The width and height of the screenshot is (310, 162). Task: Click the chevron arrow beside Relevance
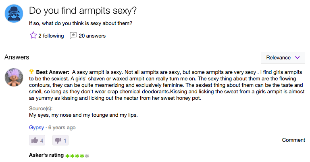(x=298, y=58)
